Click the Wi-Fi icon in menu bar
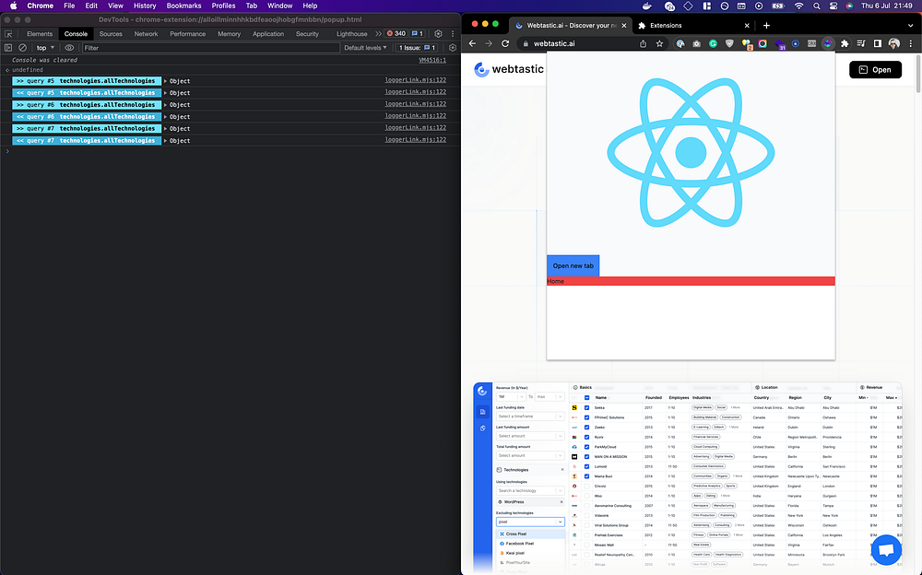 (798, 6)
